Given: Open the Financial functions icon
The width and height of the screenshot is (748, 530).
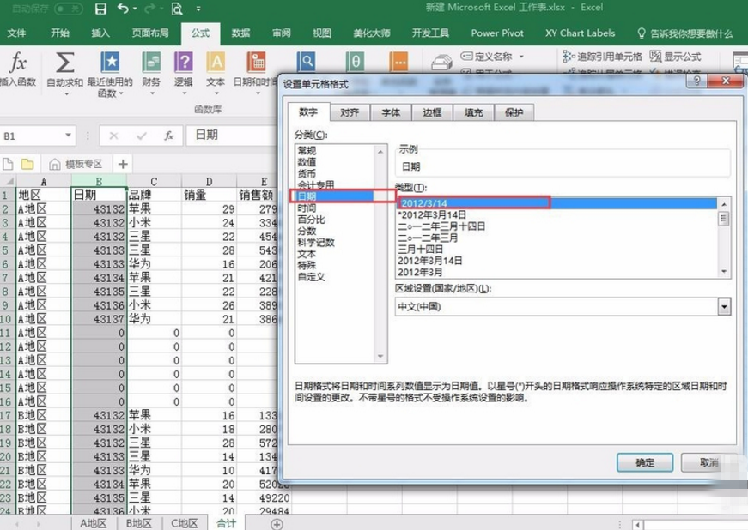Looking at the screenshot, I should (151, 64).
